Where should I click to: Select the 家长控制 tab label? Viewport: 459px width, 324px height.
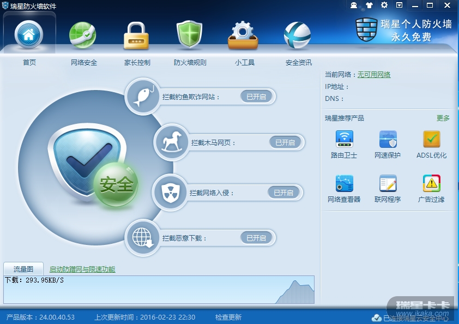[x=137, y=62]
